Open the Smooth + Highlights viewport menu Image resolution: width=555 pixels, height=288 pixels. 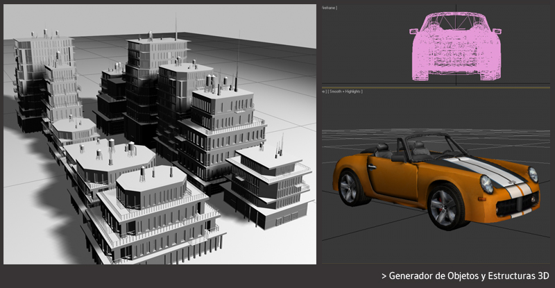(x=343, y=91)
